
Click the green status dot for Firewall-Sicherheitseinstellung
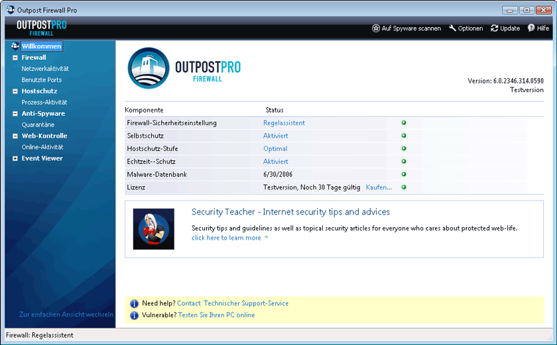404,123
